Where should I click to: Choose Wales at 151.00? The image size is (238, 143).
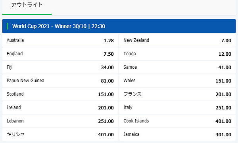click(177, 81)
